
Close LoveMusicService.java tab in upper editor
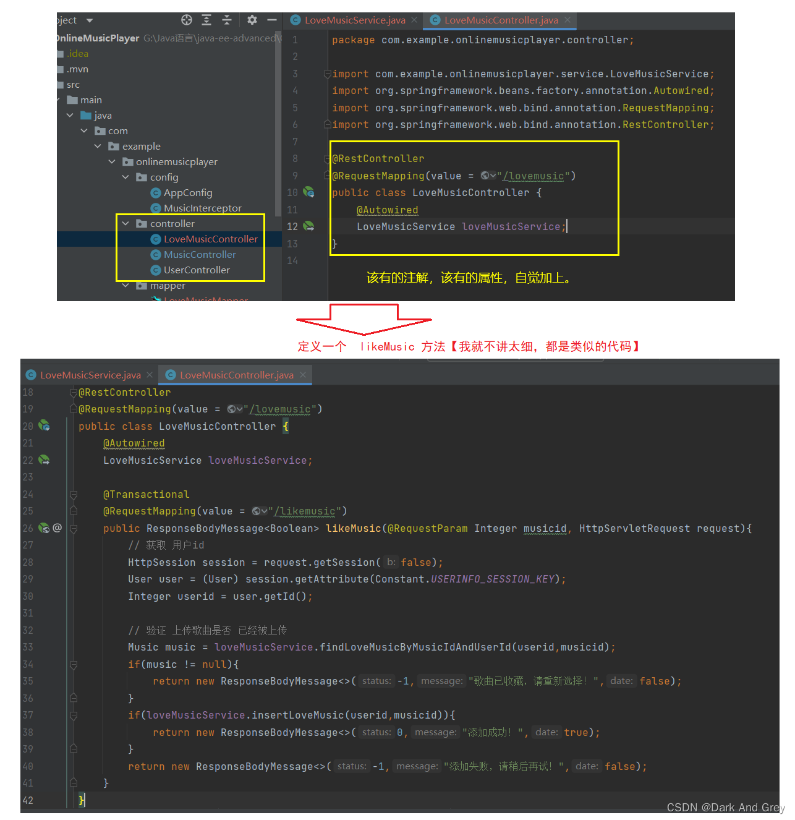[414, 20]
